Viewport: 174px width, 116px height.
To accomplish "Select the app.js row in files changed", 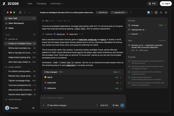I will click(x=83, y=77).
